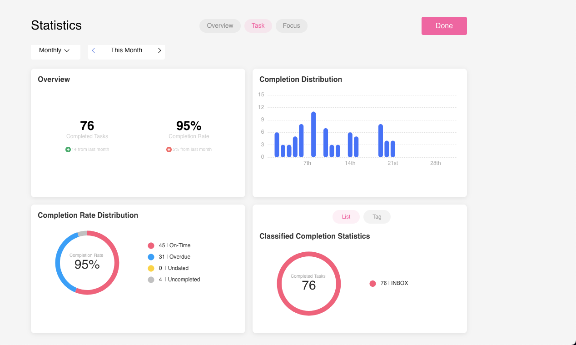This screenshot has width=576, height=345.
Task: Switch to the Focus statistics tab
Action: [x=291, y=26]
